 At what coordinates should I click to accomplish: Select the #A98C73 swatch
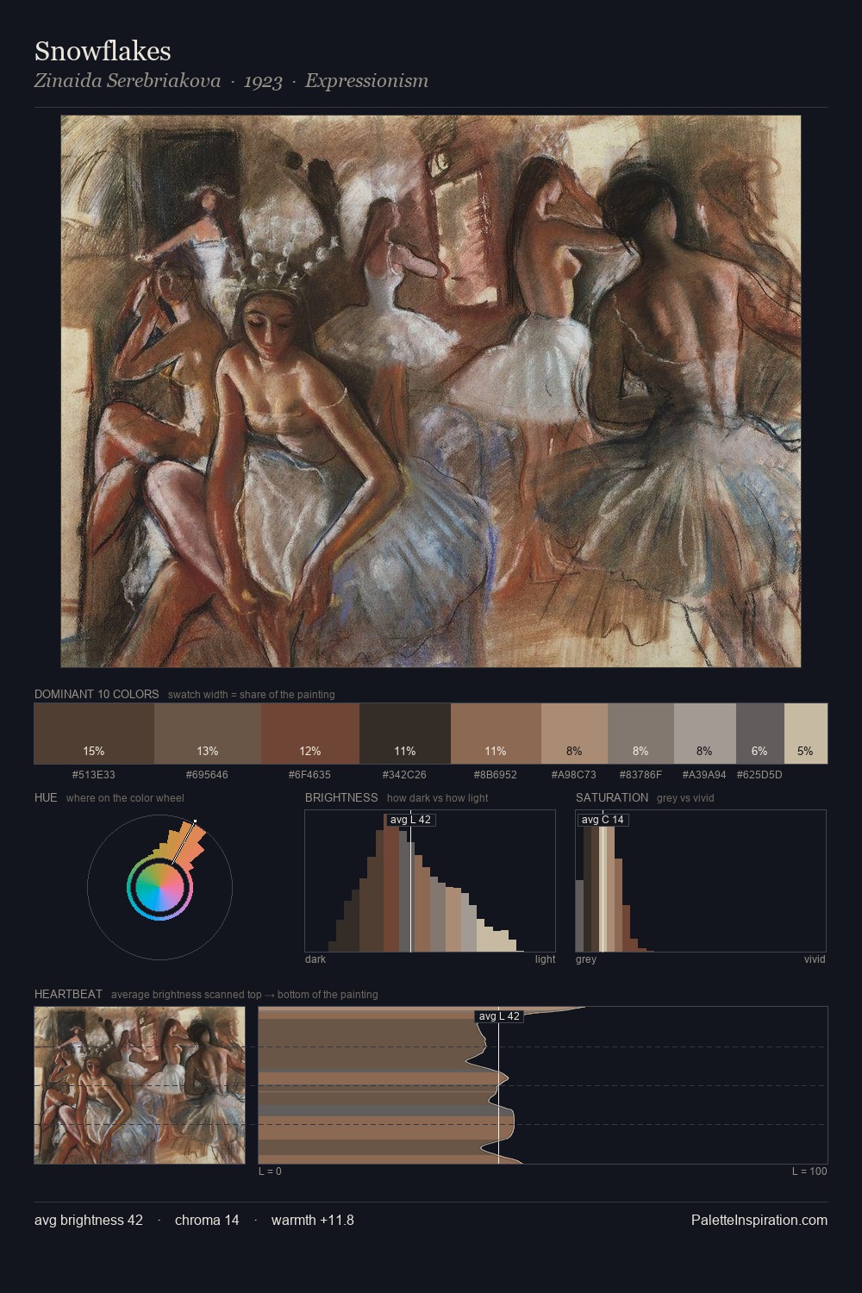tap(574, 734)
